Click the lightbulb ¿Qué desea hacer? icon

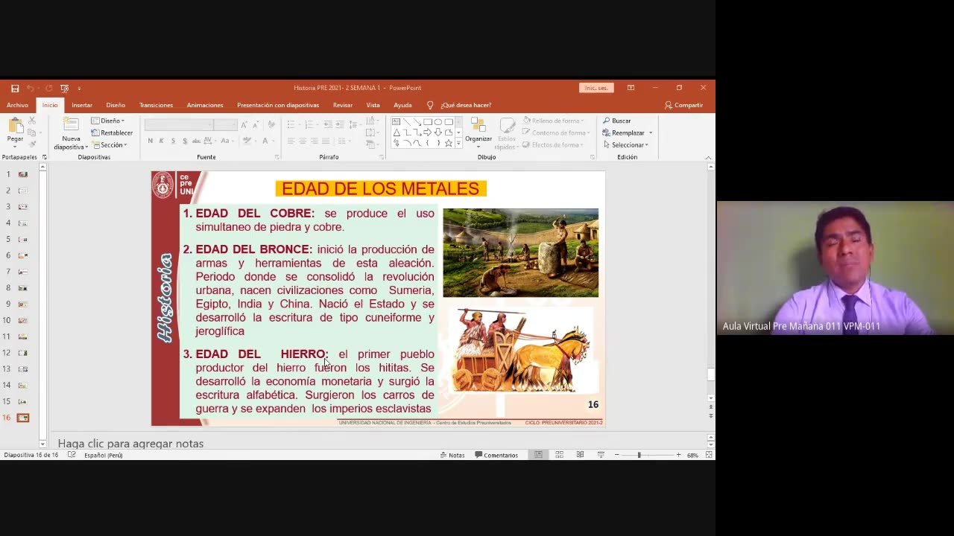430,105
